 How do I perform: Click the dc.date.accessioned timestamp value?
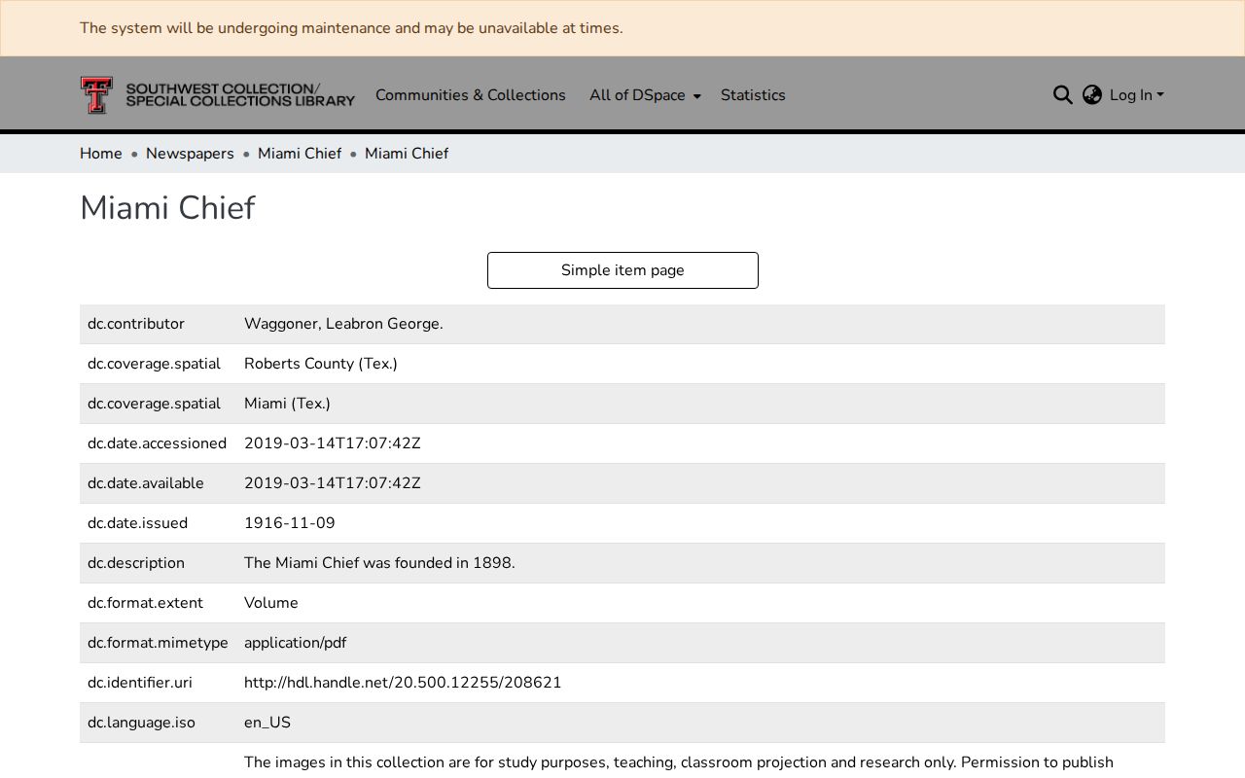pos(333,443)
